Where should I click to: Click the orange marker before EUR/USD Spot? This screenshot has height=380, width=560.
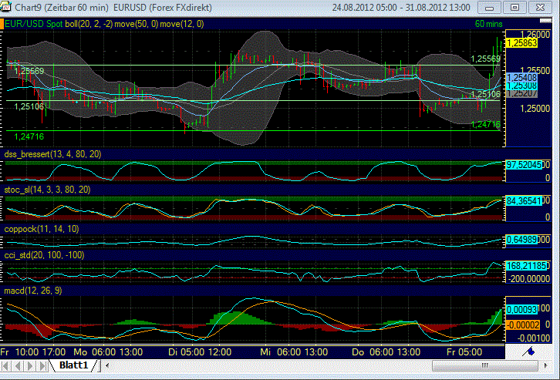(2, 24)
